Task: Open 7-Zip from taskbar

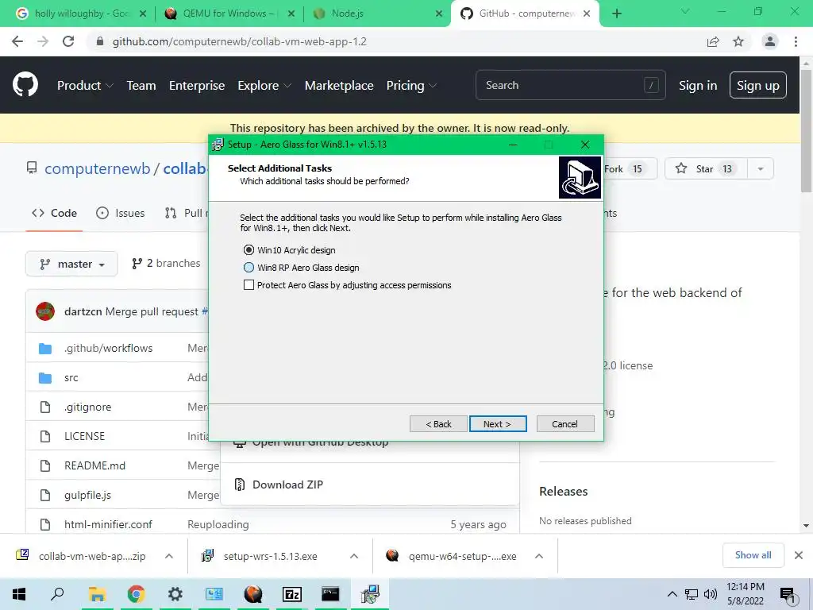Action: click(x=292, y=594)
